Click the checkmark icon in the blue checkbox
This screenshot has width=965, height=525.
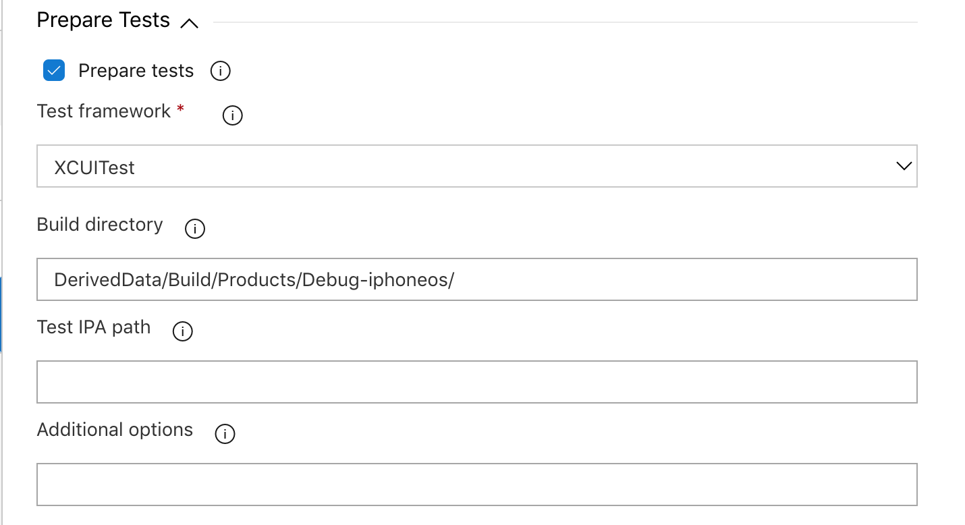tap(53, 70)
